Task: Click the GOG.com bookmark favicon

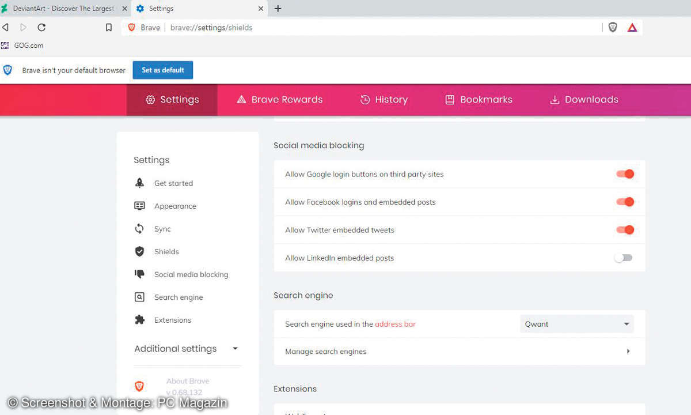Action: click(5, 45)
